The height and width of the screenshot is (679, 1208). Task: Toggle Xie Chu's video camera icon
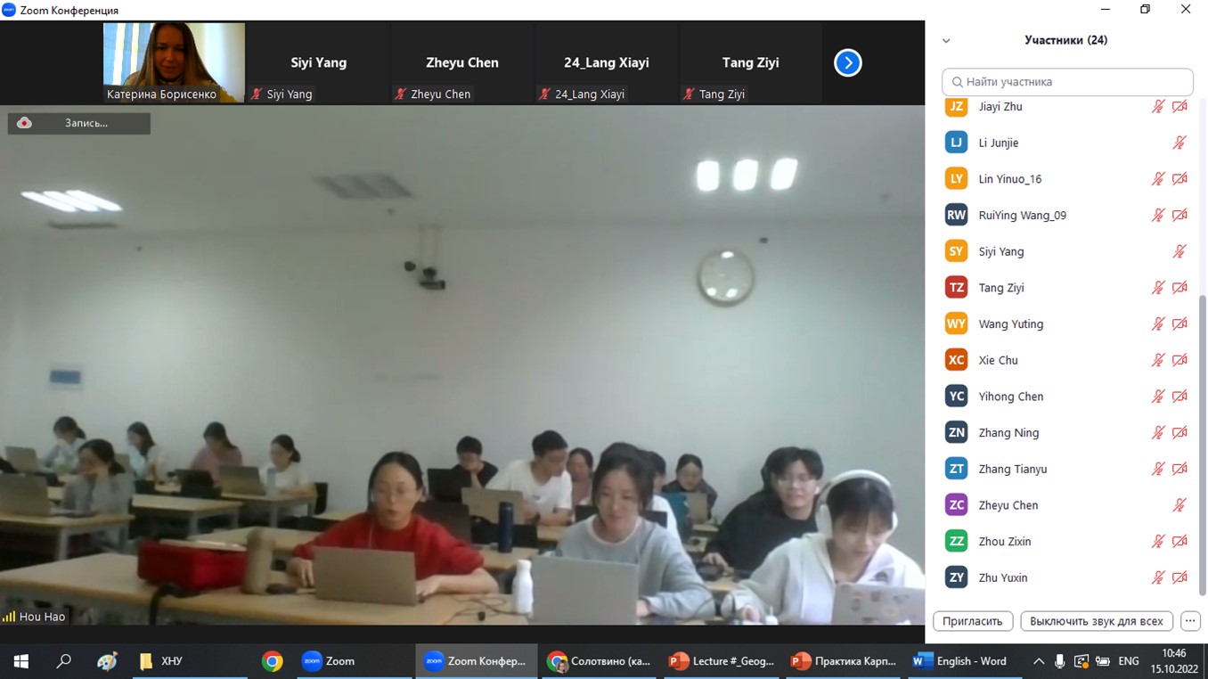point(1179,360)
